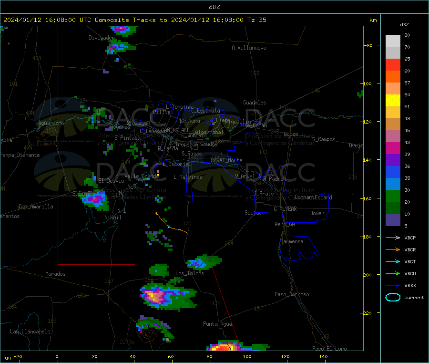Click the Punta_Agua location label
The height and width of the screenshot is (363, 429).
(217, 324)
